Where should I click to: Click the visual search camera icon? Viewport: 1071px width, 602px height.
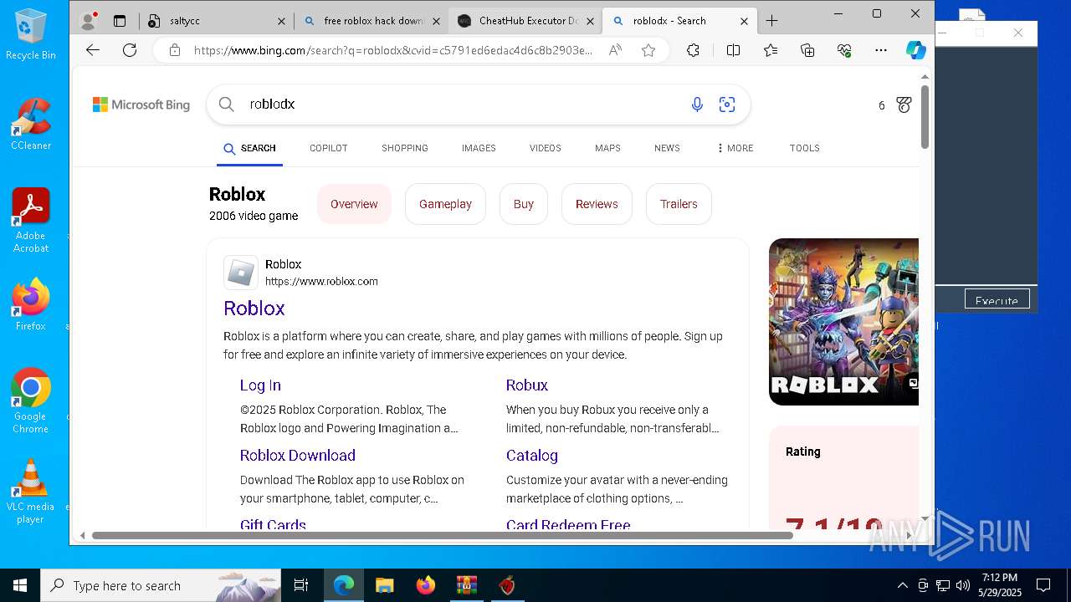pos(727,105)
